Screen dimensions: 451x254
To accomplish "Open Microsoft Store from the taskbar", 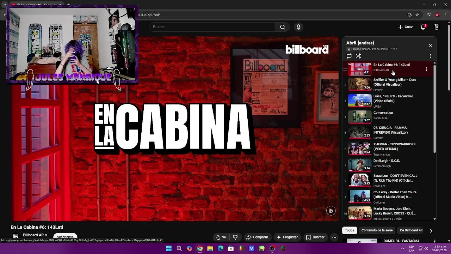I will [231, 248].
